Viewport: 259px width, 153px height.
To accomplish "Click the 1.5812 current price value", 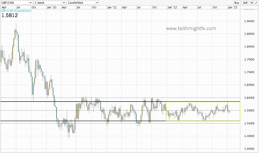I will pyautogui.click(x=10, y=15).
